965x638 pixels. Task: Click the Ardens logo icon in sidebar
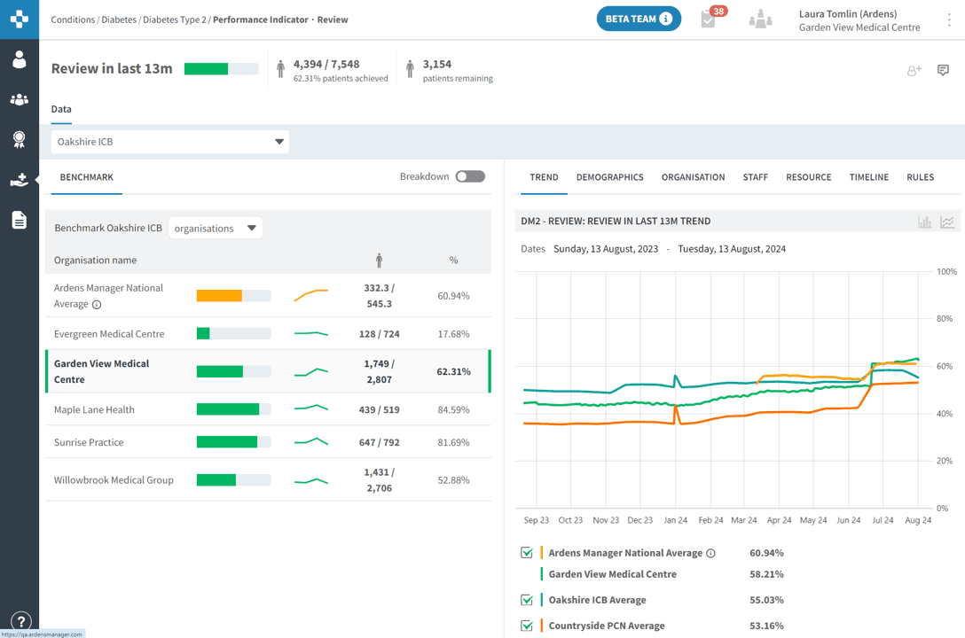[x=19, y=19]
